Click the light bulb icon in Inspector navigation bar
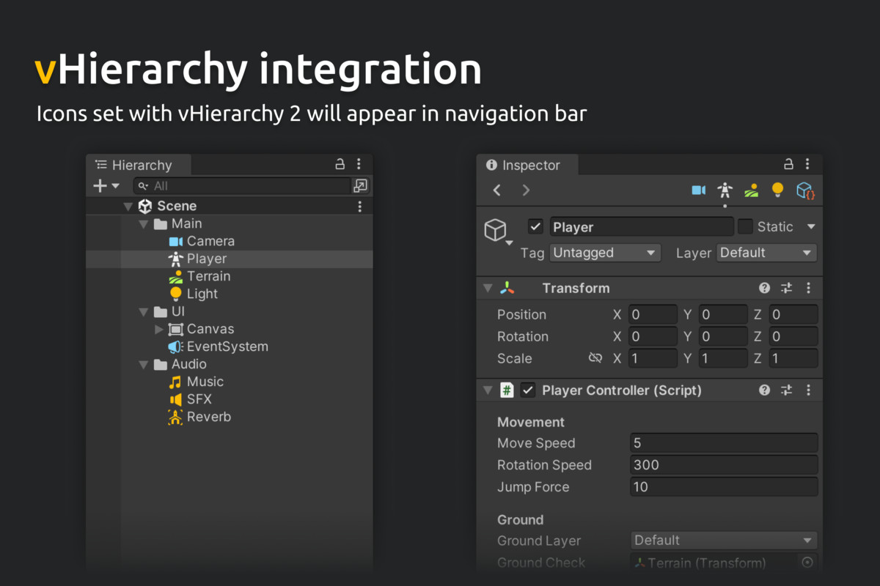Screen dimensions: 880x586 [777, 190]
